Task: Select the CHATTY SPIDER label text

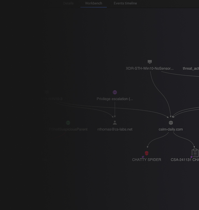Action: (x=146, y=160)
